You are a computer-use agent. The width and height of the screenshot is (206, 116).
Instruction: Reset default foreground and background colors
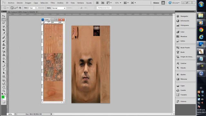tap(2, 94)
